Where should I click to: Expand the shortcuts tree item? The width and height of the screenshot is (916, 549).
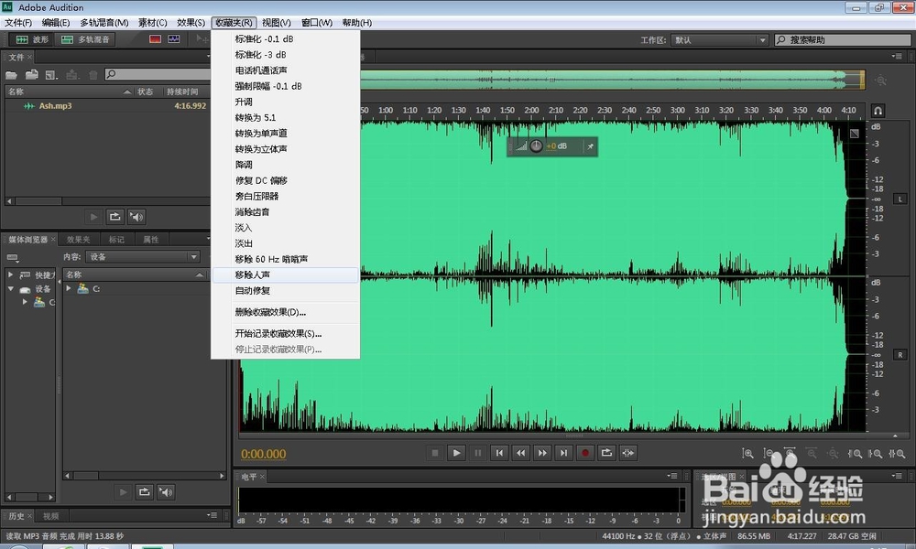[x=10, y=274]
